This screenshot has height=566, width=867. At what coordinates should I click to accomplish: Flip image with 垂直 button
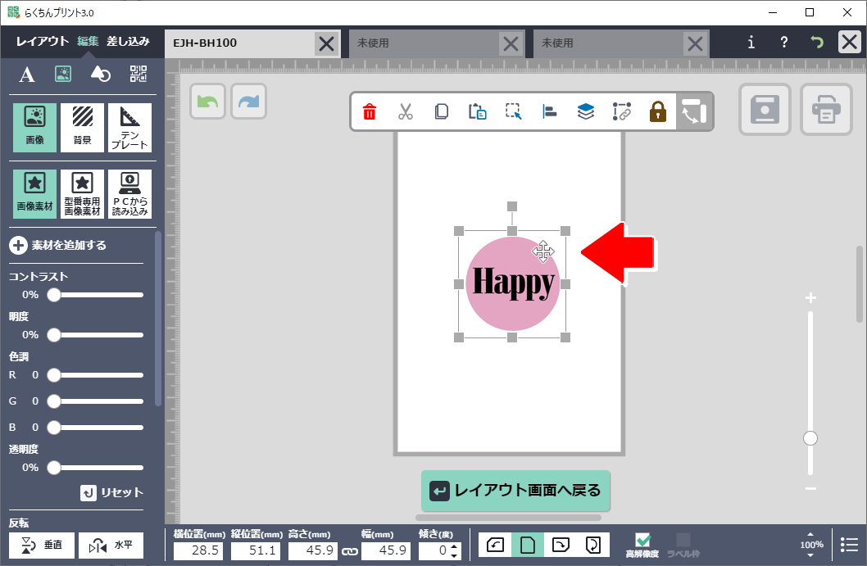42,546
